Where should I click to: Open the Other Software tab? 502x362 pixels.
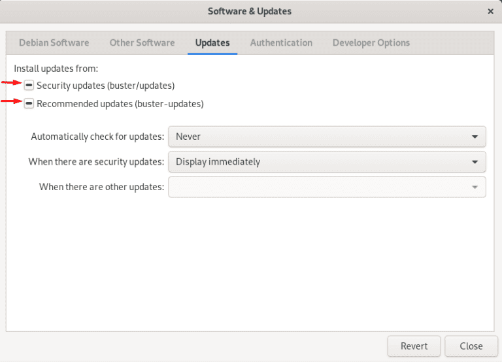[x=142, y=42]
